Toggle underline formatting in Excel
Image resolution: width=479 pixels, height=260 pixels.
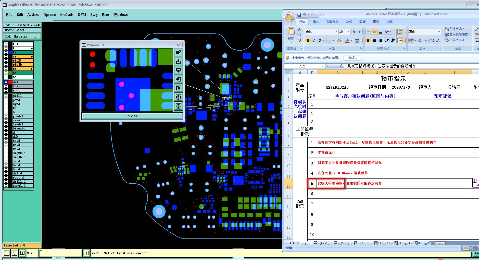(x=320, y=41)
